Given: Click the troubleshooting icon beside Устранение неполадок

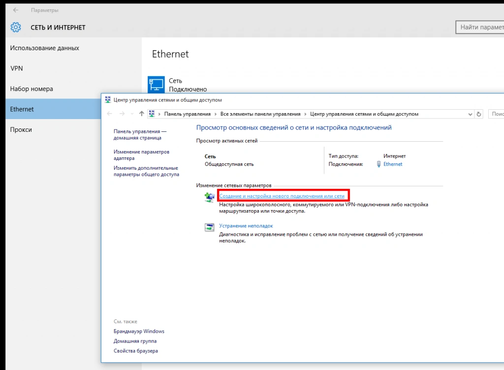Looking at the screenshot, I should click(209, 227).
